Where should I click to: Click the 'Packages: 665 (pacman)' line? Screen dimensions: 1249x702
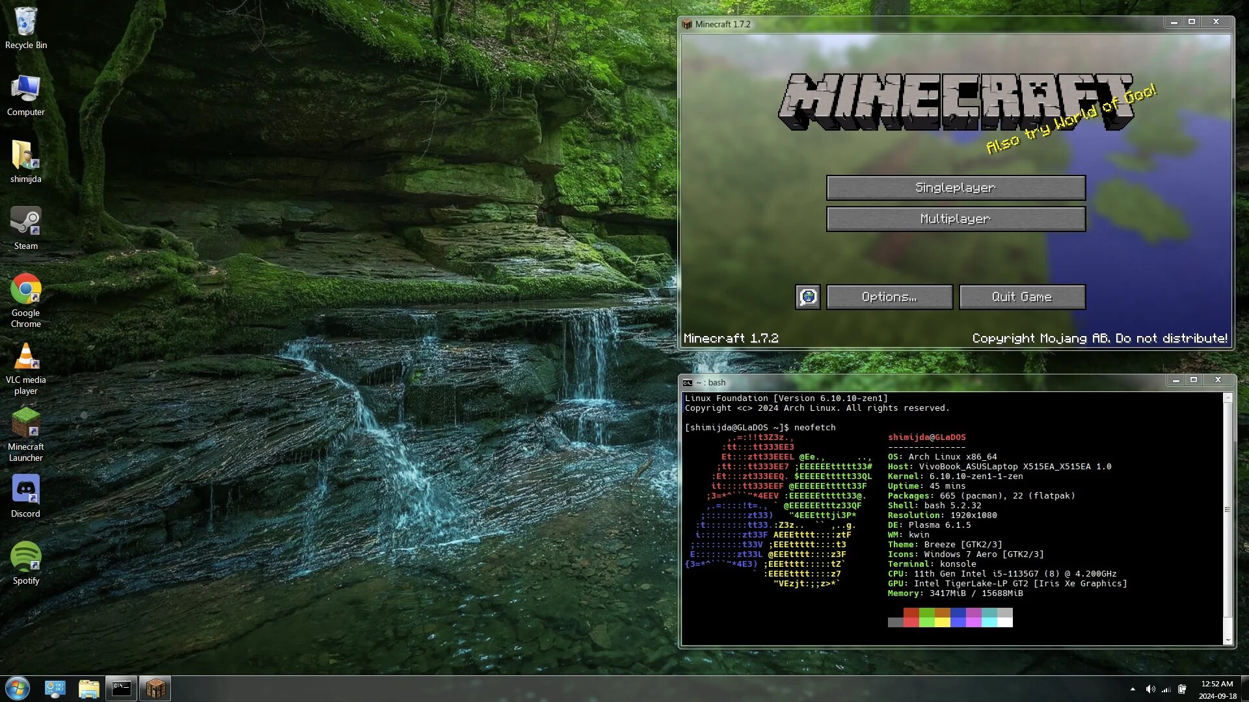[981, 496]
